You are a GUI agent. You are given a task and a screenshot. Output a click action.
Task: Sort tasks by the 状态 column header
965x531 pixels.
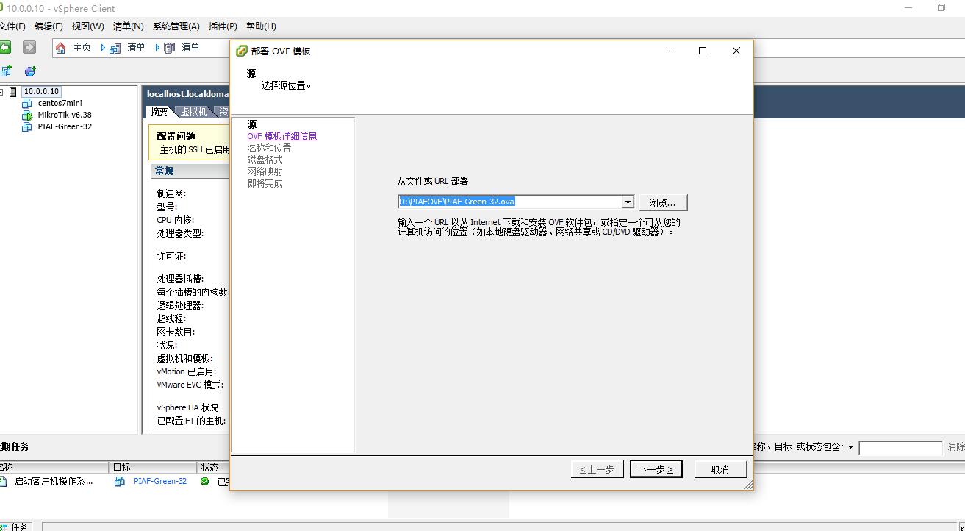[x=214, y=467]
